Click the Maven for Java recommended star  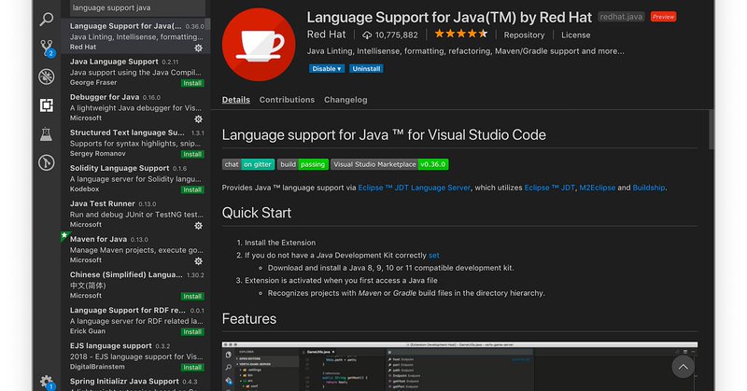click(x=64, y=235)
